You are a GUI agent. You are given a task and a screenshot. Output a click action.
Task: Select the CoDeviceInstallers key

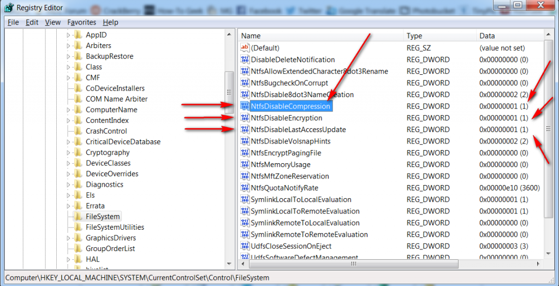(115, 88)
